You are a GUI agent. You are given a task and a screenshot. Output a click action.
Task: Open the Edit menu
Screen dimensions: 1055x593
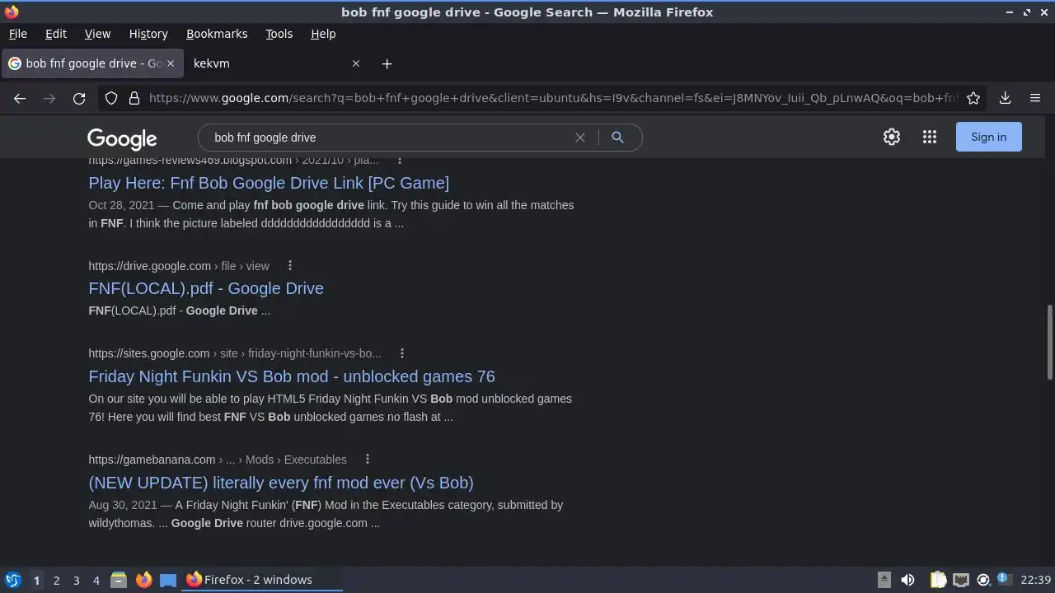click(55, 34)
